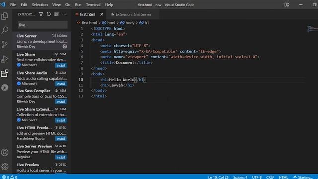318x179 pixels.
Task: Open Live Server manage gear icon
Action: (65, 46)
